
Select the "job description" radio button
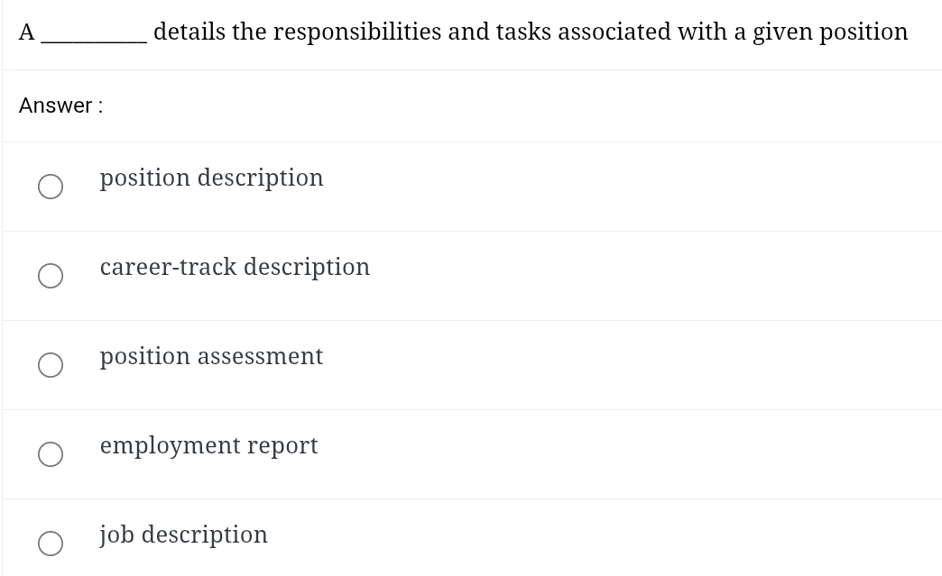click(x=51, y=543)
